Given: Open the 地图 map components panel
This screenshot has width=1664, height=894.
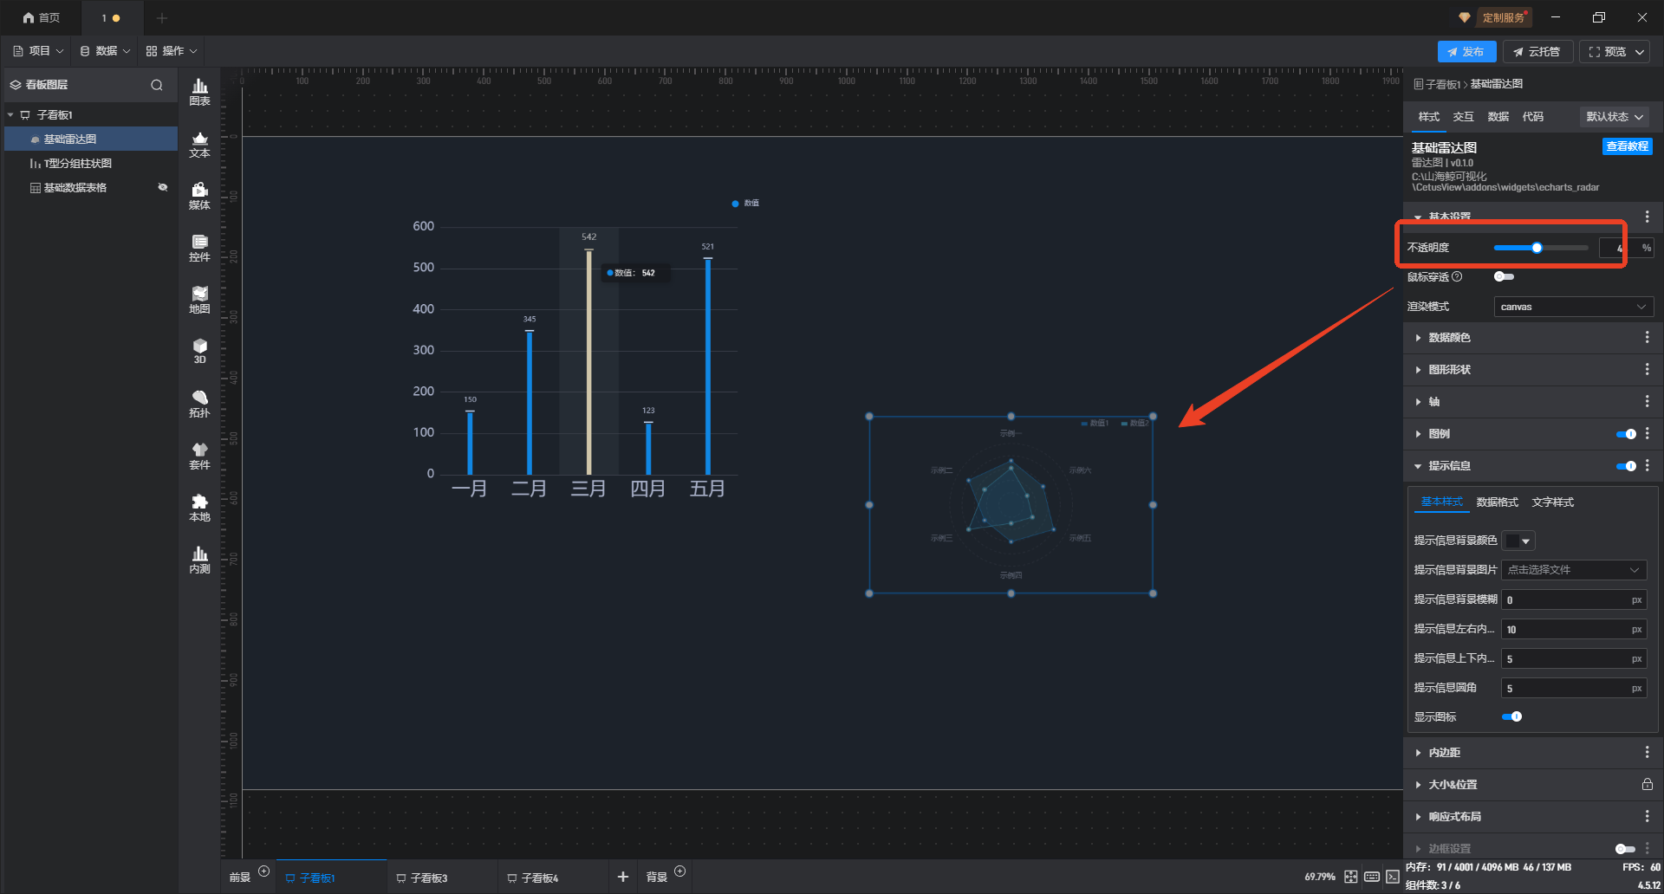Looking at the screenshot, I should 199,300.
